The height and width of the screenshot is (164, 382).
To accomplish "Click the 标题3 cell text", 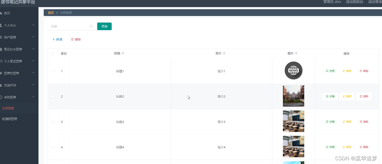I will [120, 122].
